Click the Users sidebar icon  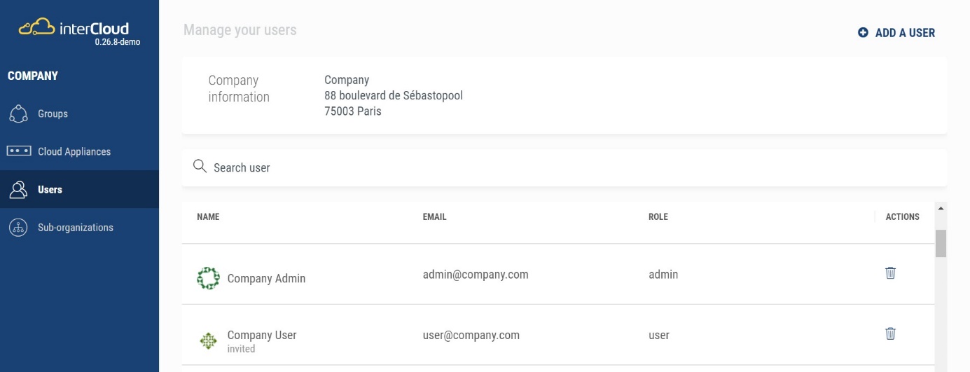coord(18,190)
